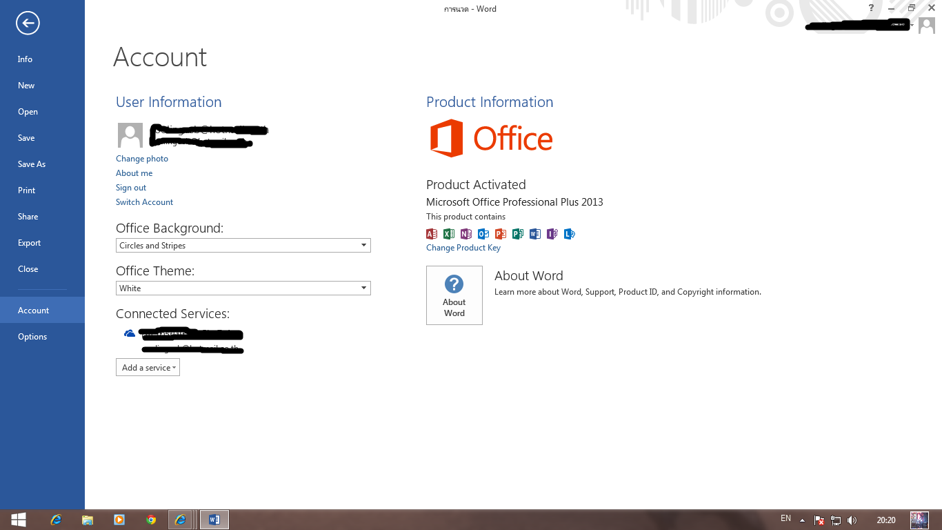Open the Share page
The width and height of the screenshot is (942, 530).
click(28, 217)
